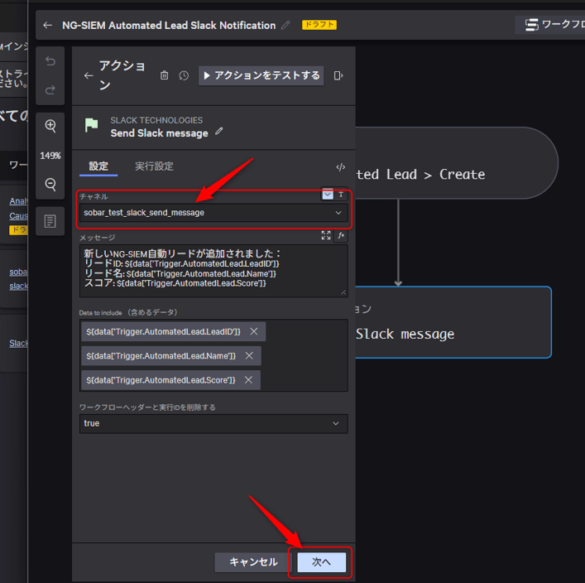
Task: Switch channel field to dropdown mode
Action: (328, 195)
